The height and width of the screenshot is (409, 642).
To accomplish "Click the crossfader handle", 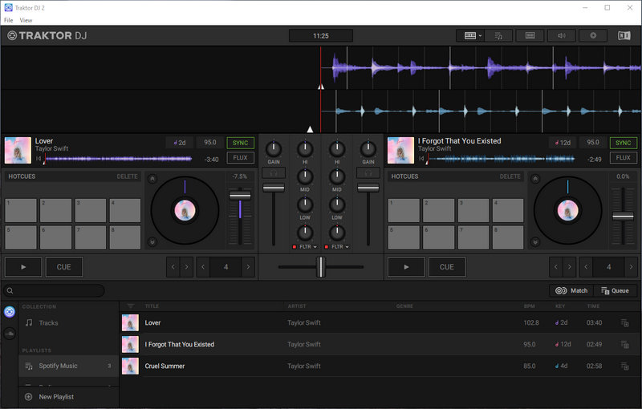I will coord(321,267).
